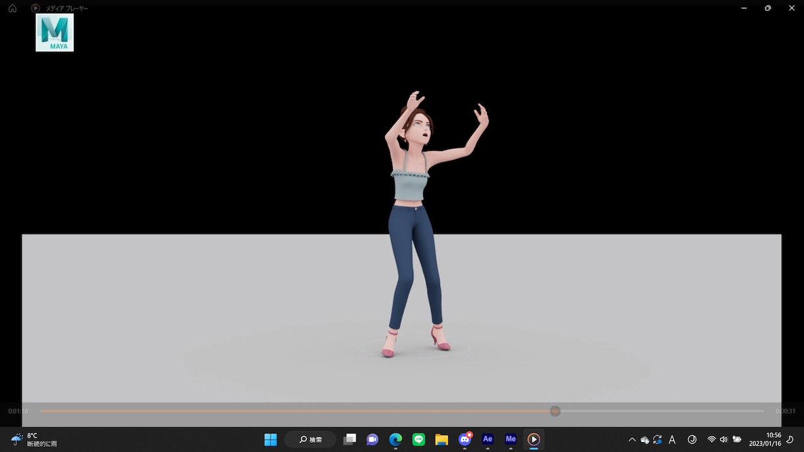Click the round IME tray icon
The image size is (804, 452).
[692, 439]
